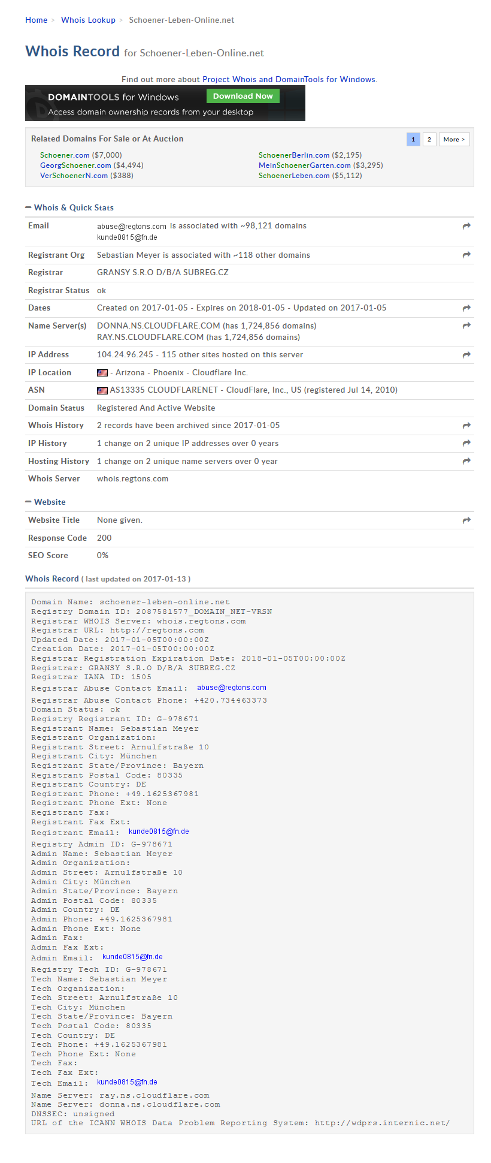Go to page 1 of related domains
Viewport: 491px width, 1163px height.
[413, 139]
